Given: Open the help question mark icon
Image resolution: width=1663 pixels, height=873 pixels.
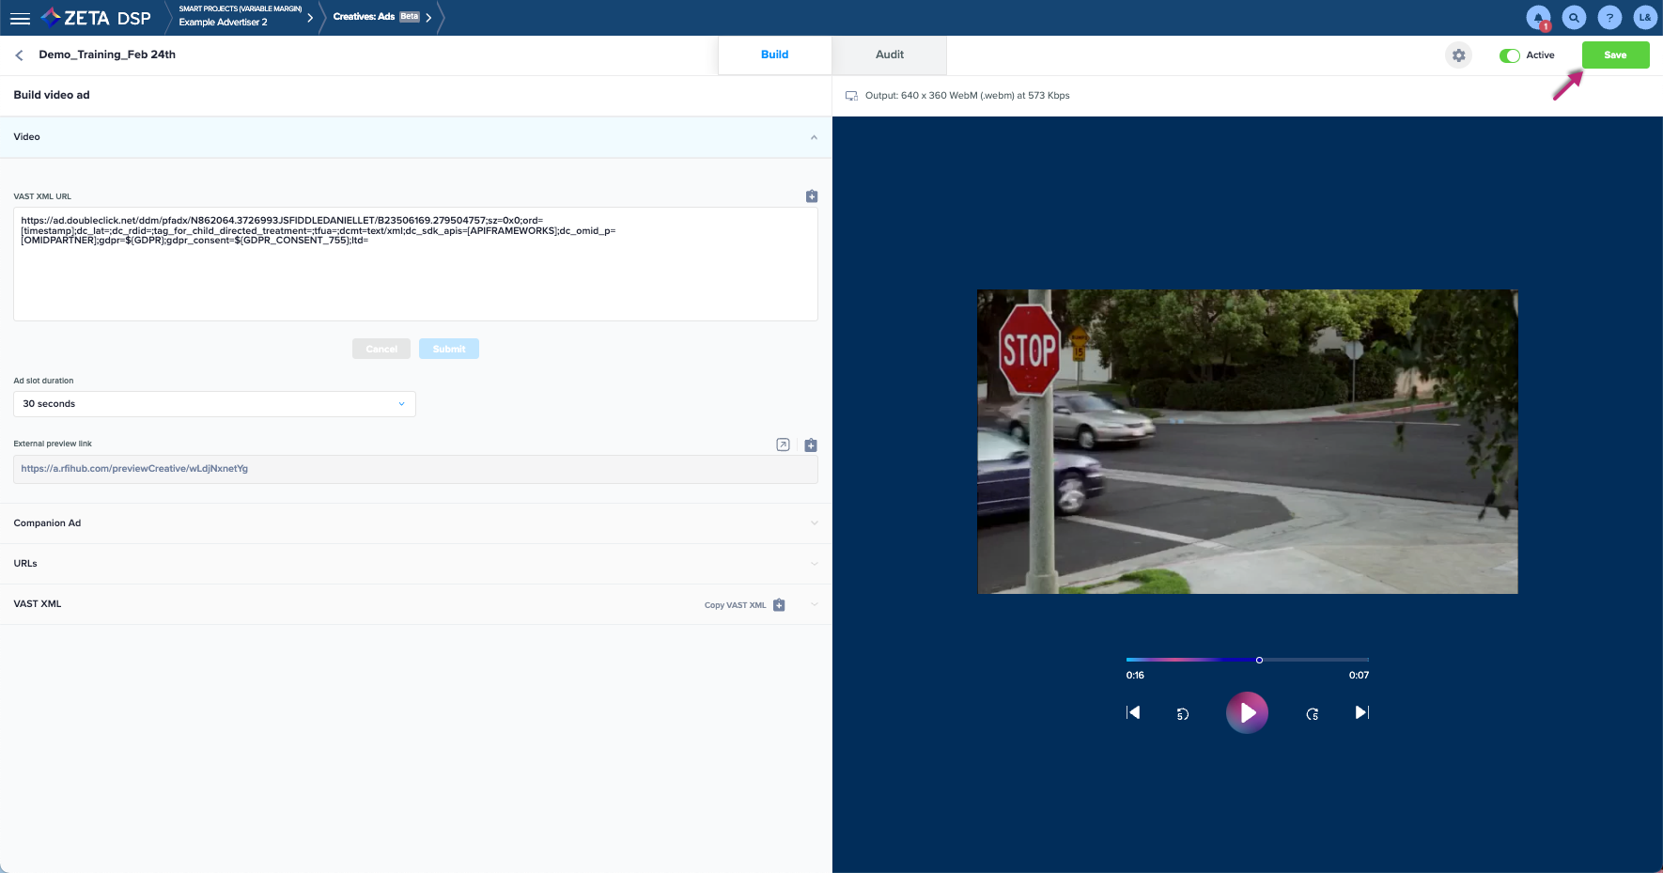Looking at the screenshot, I should (x=1609, y=18).
